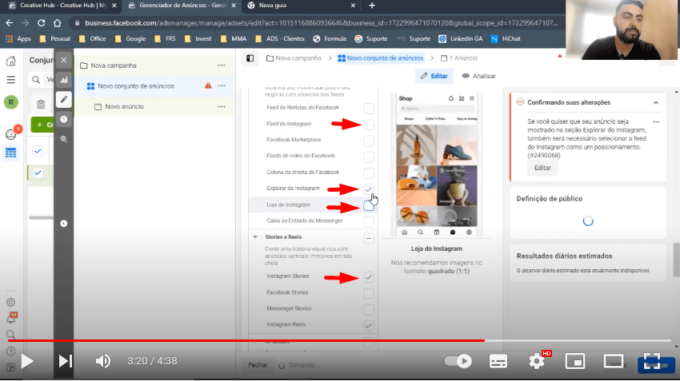Switch to theater mode view
Image resolution: width=680 pixels, height=381 pixels.
click(614, 361)
